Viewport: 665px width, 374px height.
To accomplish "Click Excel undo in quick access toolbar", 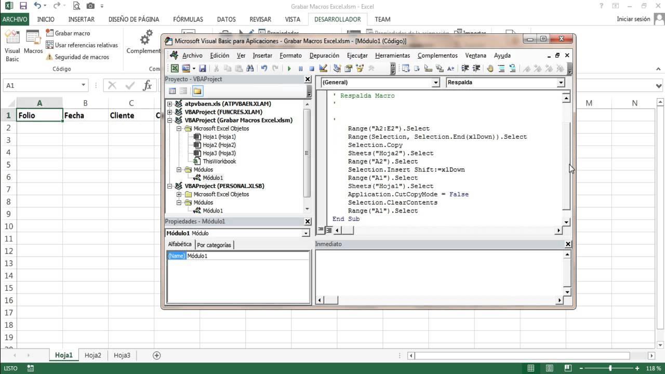I will (x=37, y=6).
